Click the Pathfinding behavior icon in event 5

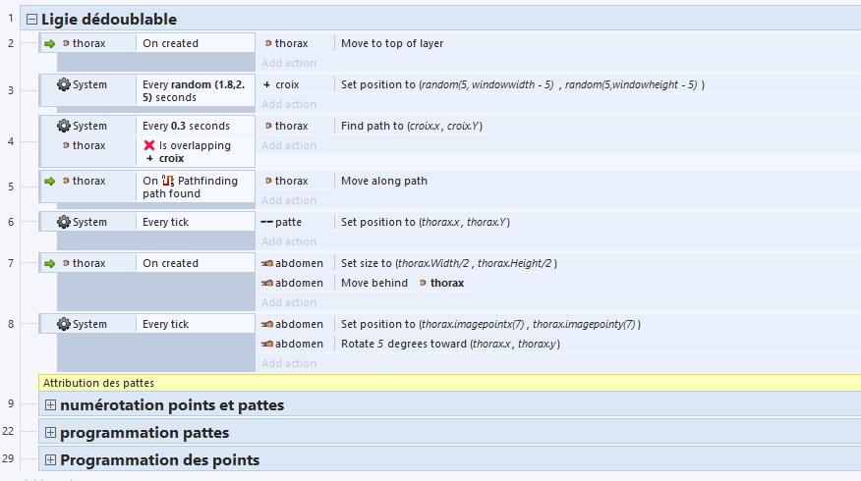coord(168,181)
